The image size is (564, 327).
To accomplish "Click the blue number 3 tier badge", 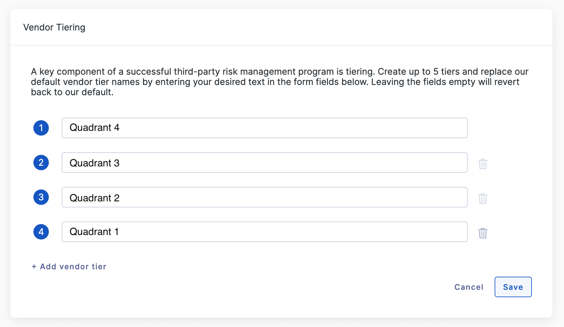I will click(41, 197).
